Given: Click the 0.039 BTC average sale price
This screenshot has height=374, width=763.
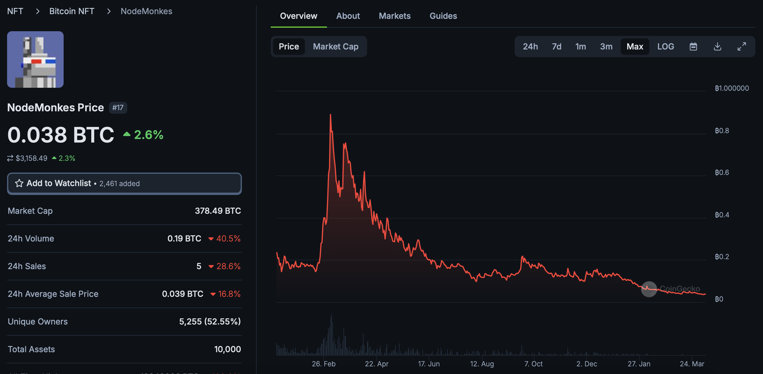Looking at the screenshot, I should click(x=182, y=294).
